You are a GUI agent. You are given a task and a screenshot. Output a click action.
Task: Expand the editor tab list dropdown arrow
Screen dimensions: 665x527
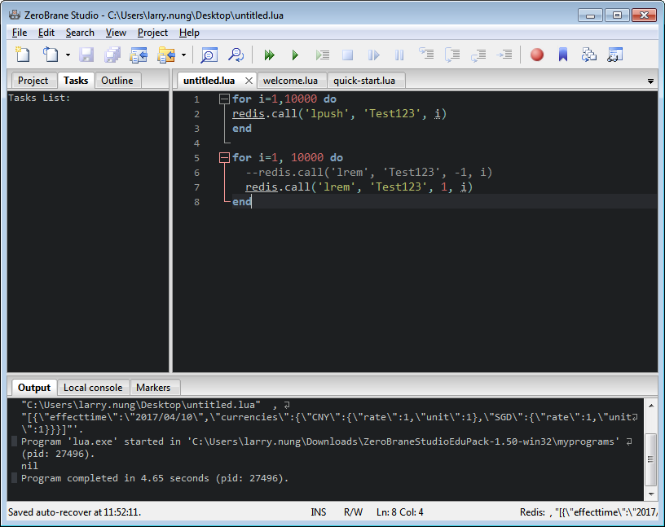click(650, 81)
